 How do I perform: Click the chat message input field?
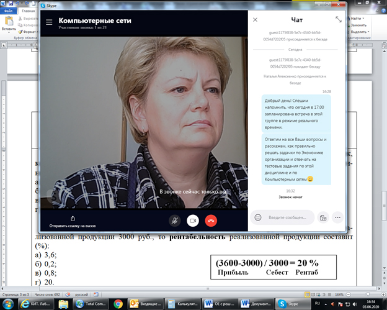[x=288, y=217]
